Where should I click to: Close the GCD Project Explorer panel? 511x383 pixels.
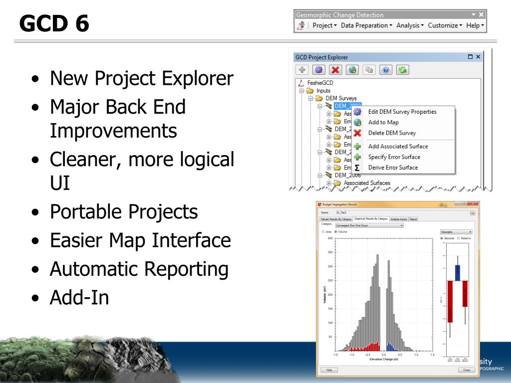tap(478, 57)
